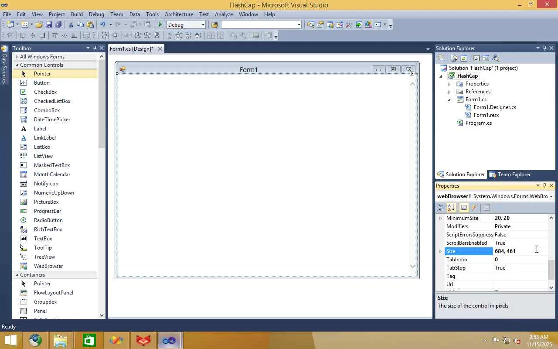This screenshot has width=558, height=349.
Task: Save the current file with the floppy icon
Action: (x=49, y=25)
